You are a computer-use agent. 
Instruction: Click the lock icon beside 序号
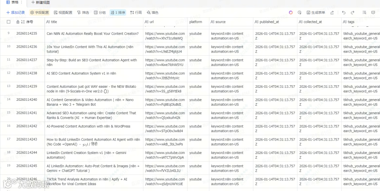tap(18, 22)
